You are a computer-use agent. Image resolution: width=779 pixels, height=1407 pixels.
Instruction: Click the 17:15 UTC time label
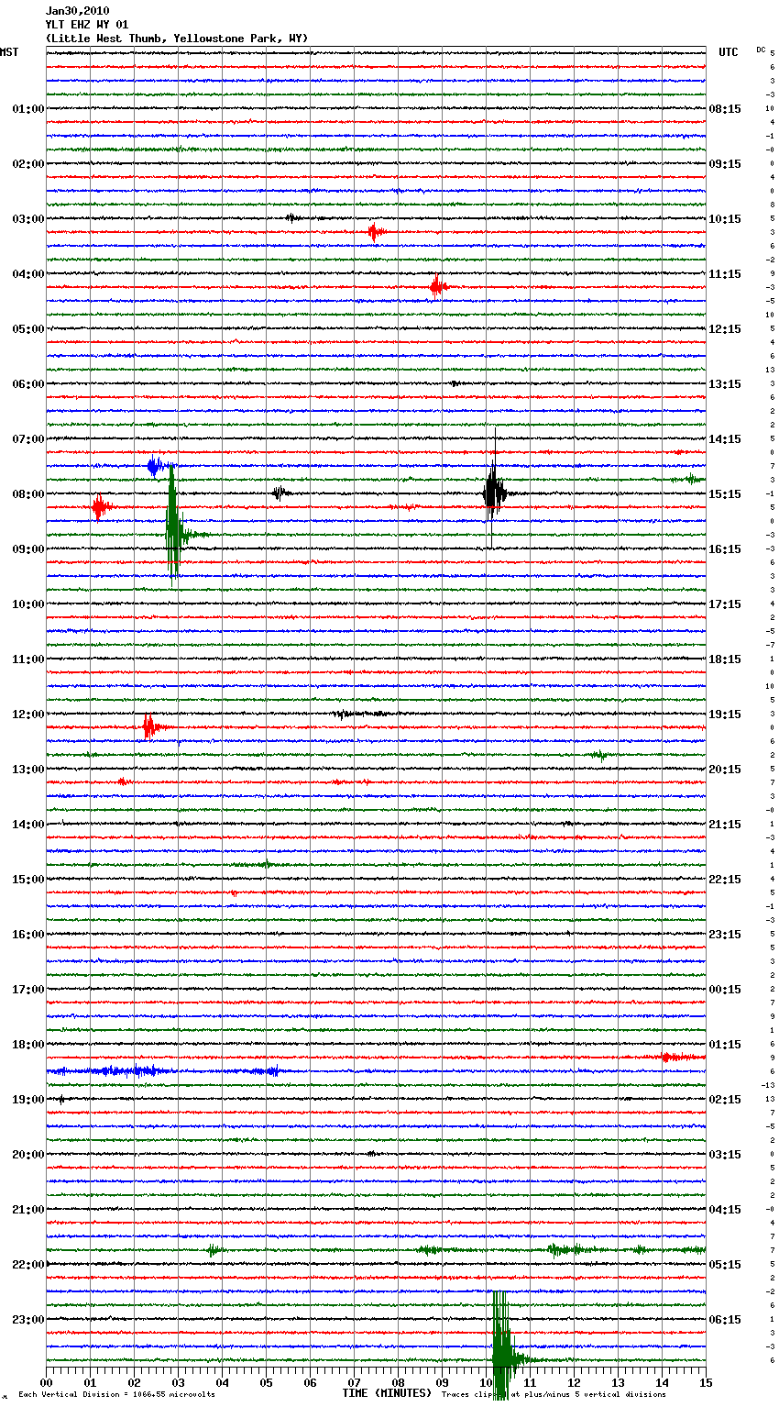pyautogui.click(x=725, y=604)
